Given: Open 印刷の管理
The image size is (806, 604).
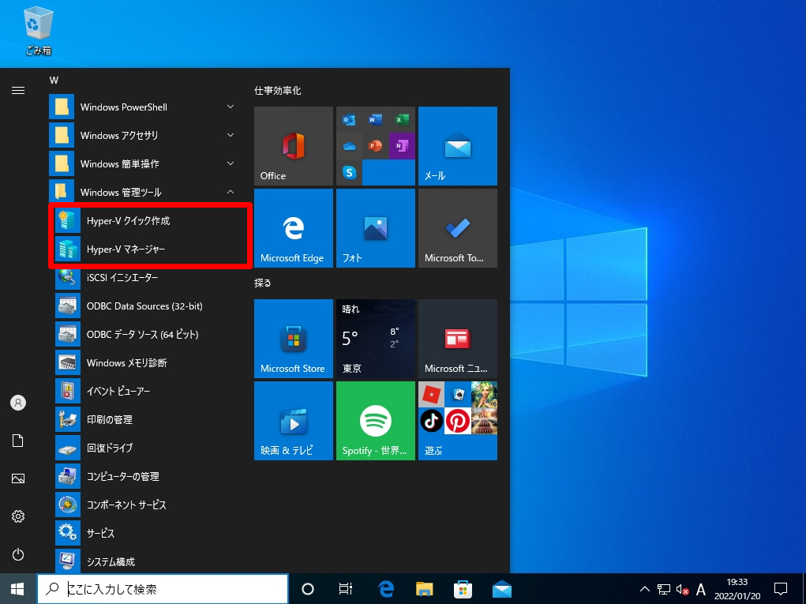Looking at the screenshot, I should click(x=149, y=420).
